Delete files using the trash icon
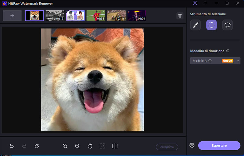Viewport: 244px width, 156px height. pos(180,16)
